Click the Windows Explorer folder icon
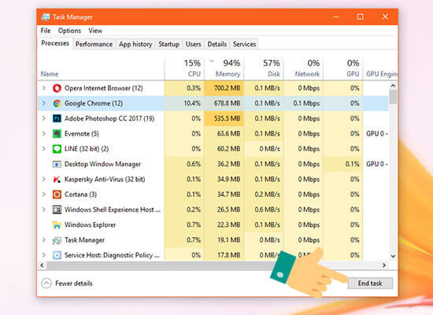433x315 pixels. point(57,225)
